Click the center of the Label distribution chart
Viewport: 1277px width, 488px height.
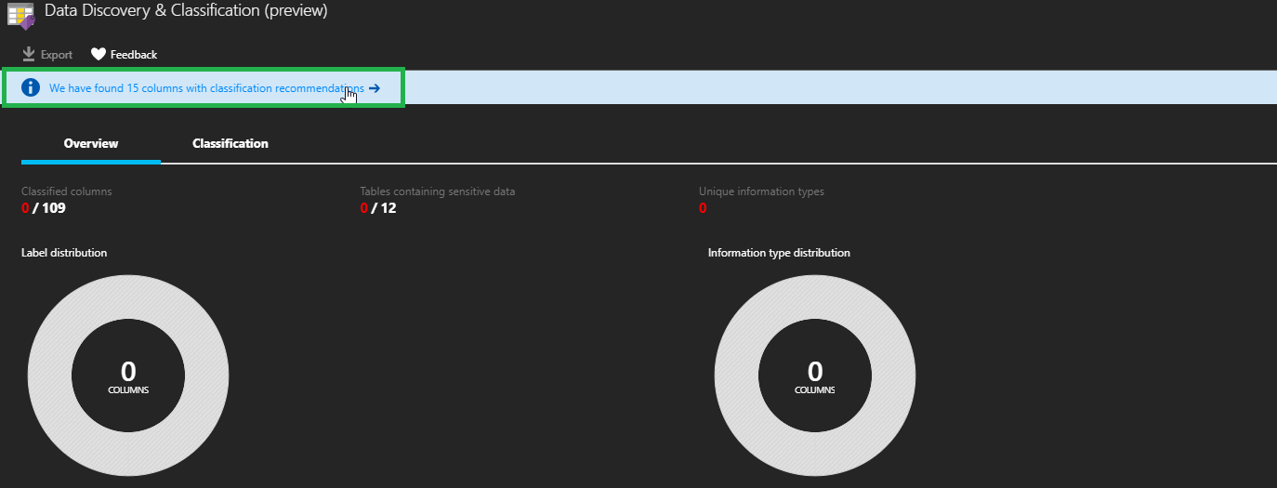pos(128,376)
